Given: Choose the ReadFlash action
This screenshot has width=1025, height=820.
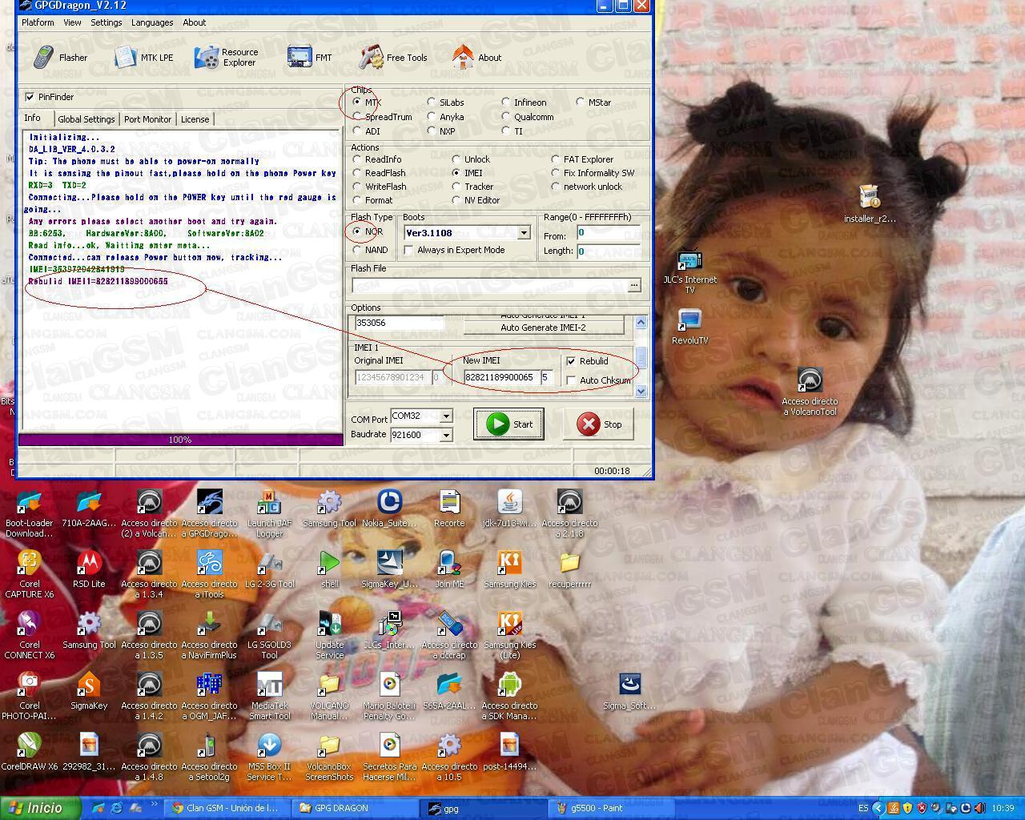Looking at the screenshot, I should click(x=357, y=173).
